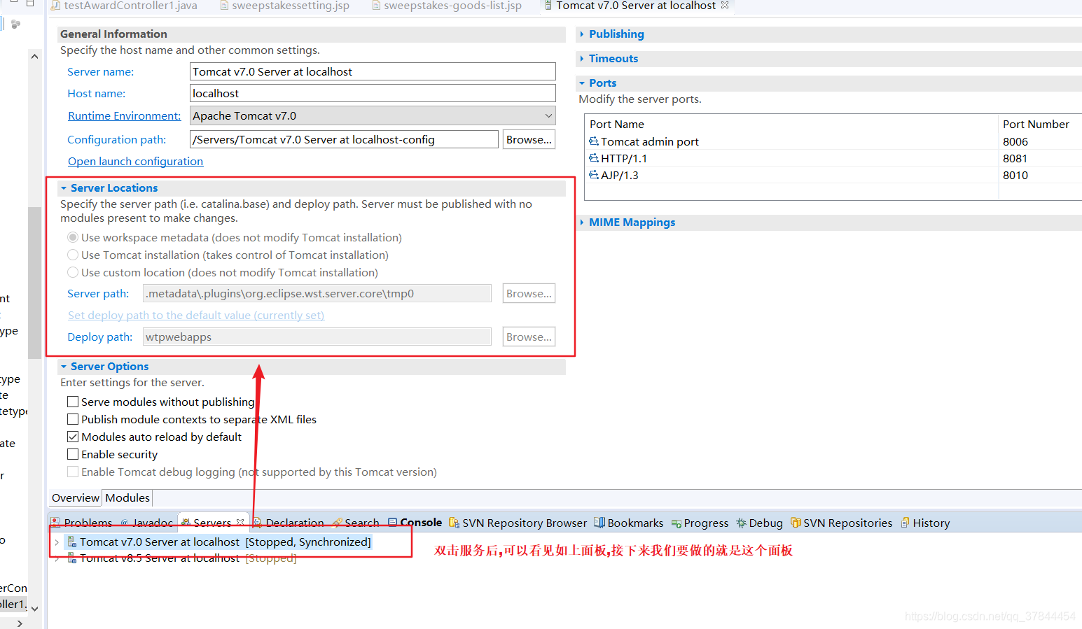The image size is (1082, 629).
Task: Click the Tomcat admin port row icon
Action: (x=594, y=141)
